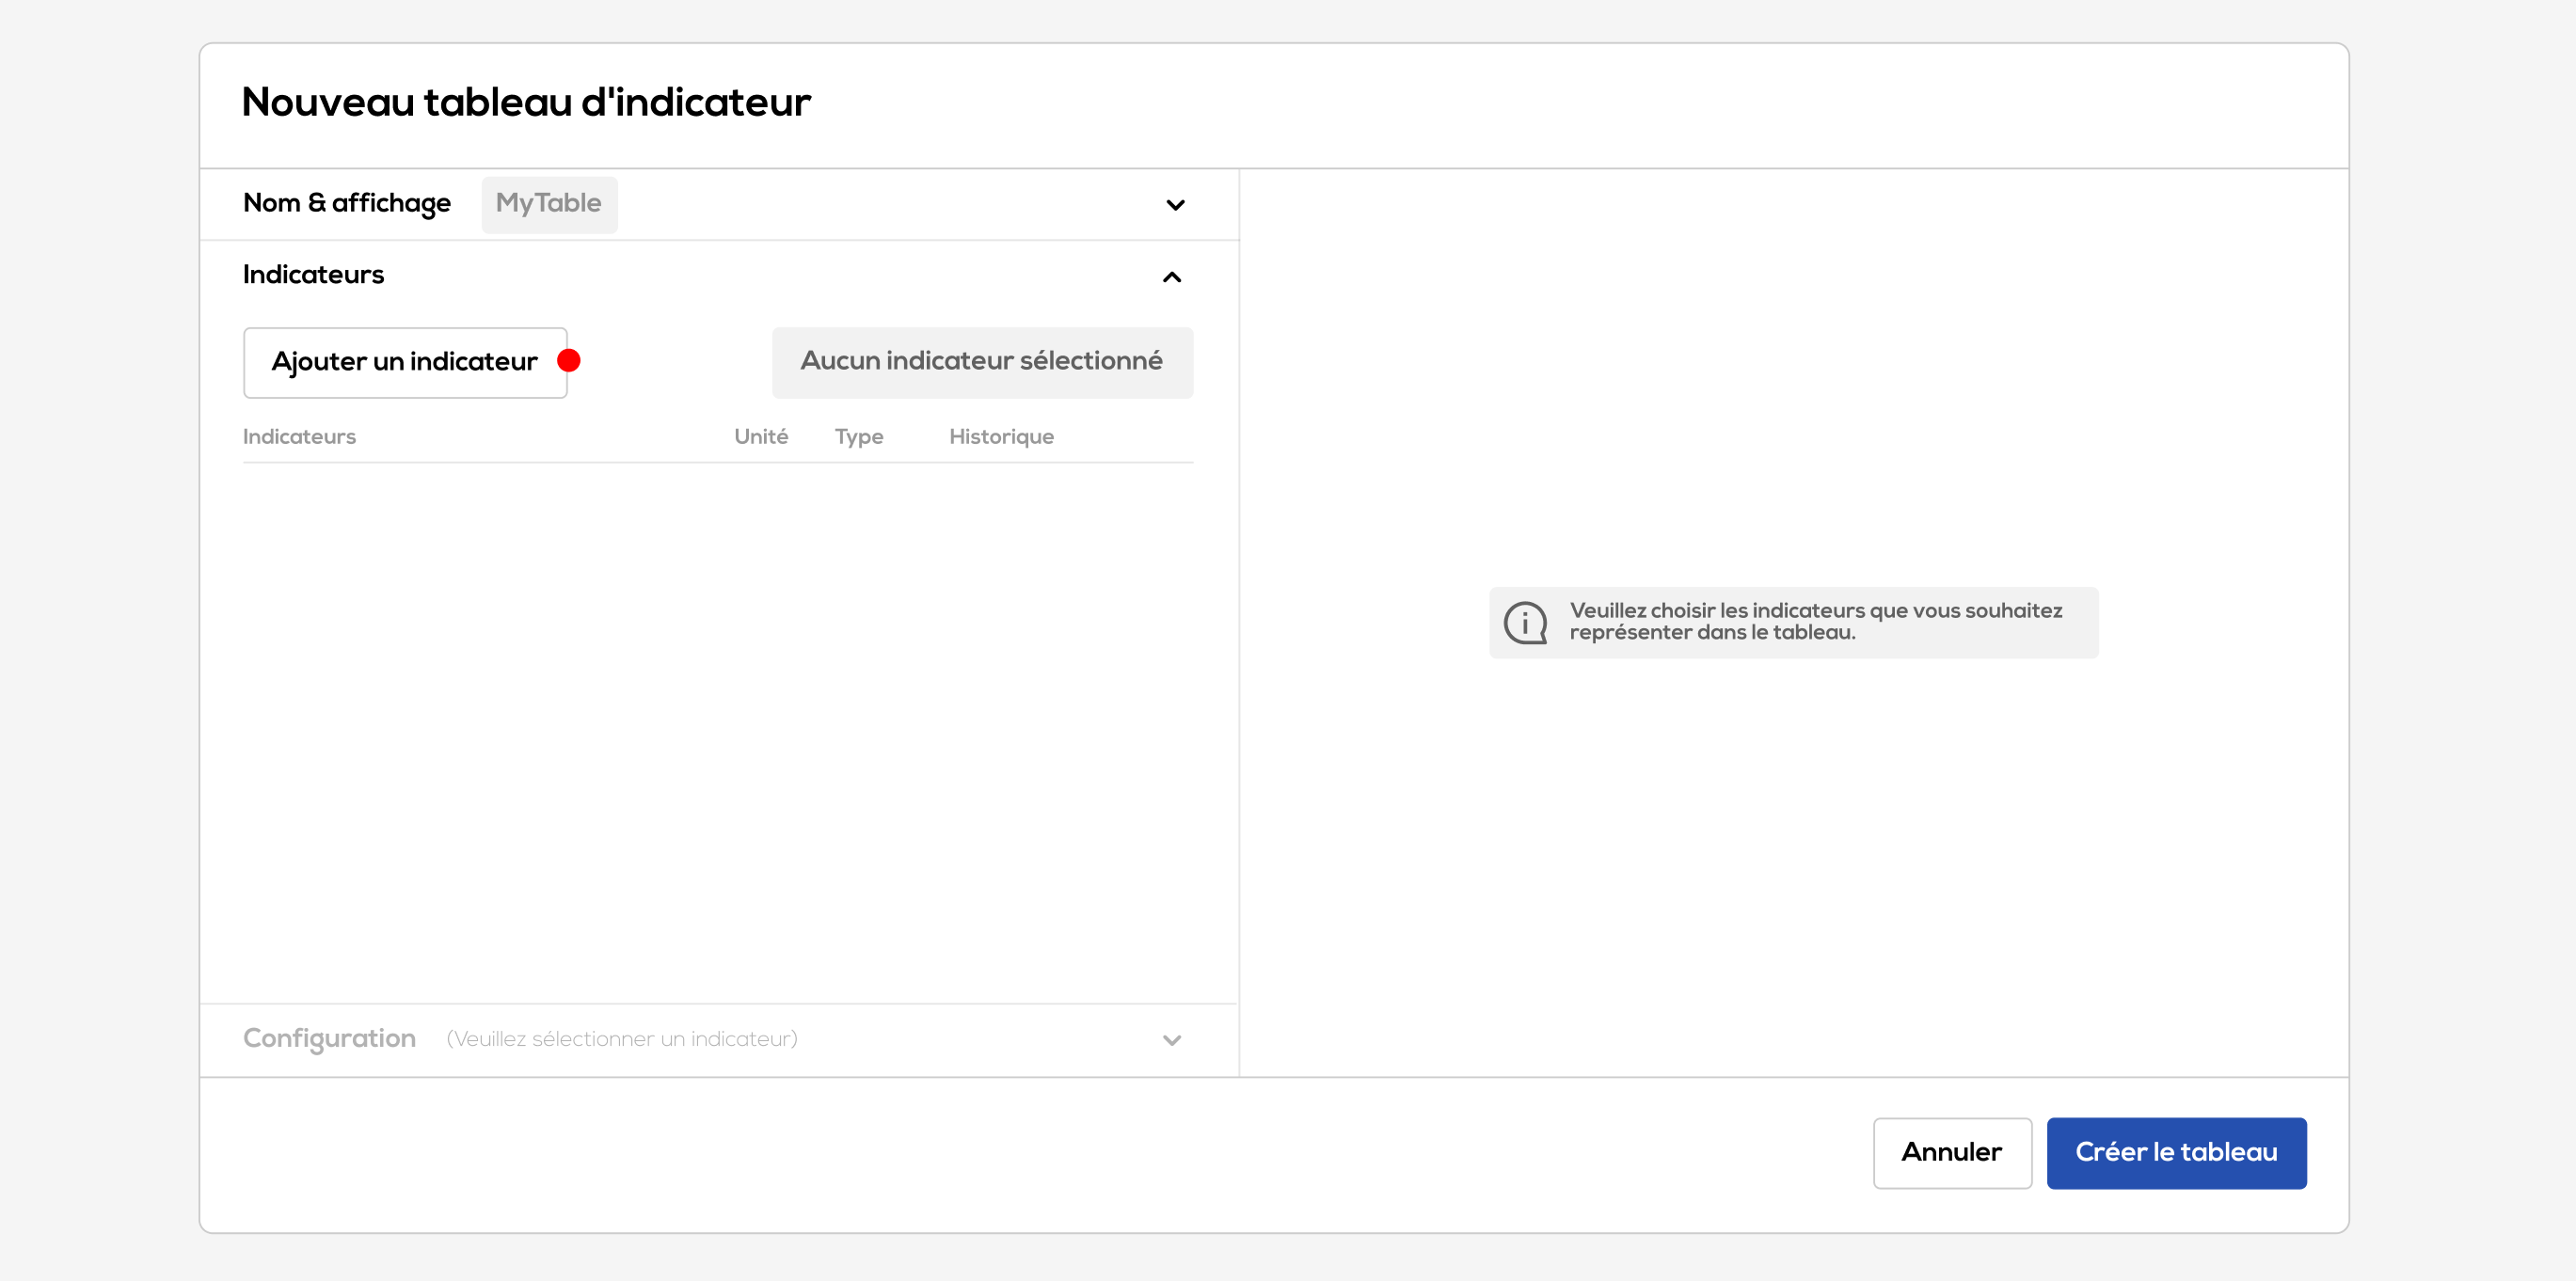Image resolution: width=2576 pixels, height=1281 pixels.
Task: Click the info speech-bubble icon
Action: point(1525,623)
